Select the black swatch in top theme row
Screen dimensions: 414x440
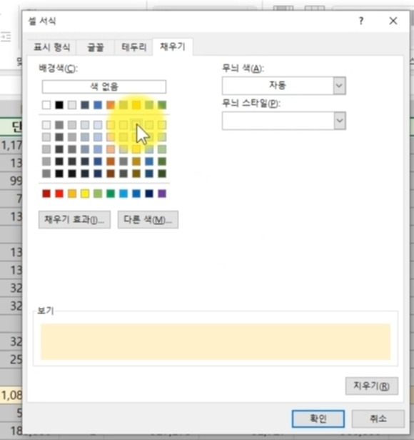[59, 105]
